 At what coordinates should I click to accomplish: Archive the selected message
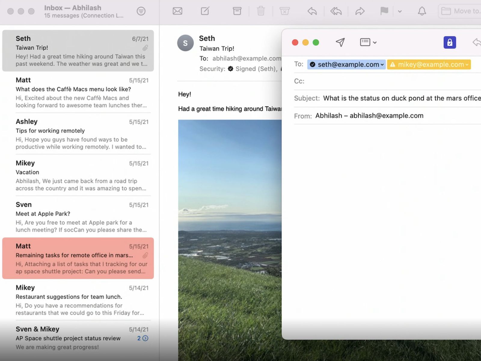pos(237,11)
